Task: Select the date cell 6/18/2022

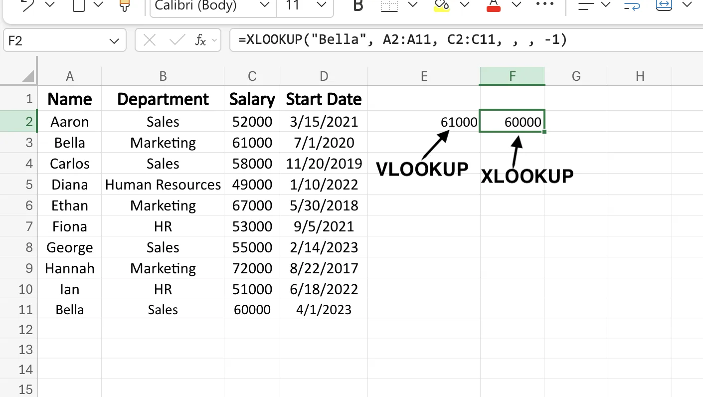Action: [x=324, y=289]
